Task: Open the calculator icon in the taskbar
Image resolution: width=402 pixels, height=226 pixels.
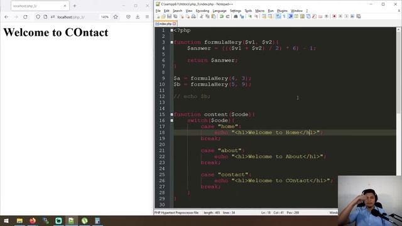Action: [x=97, y=220]
